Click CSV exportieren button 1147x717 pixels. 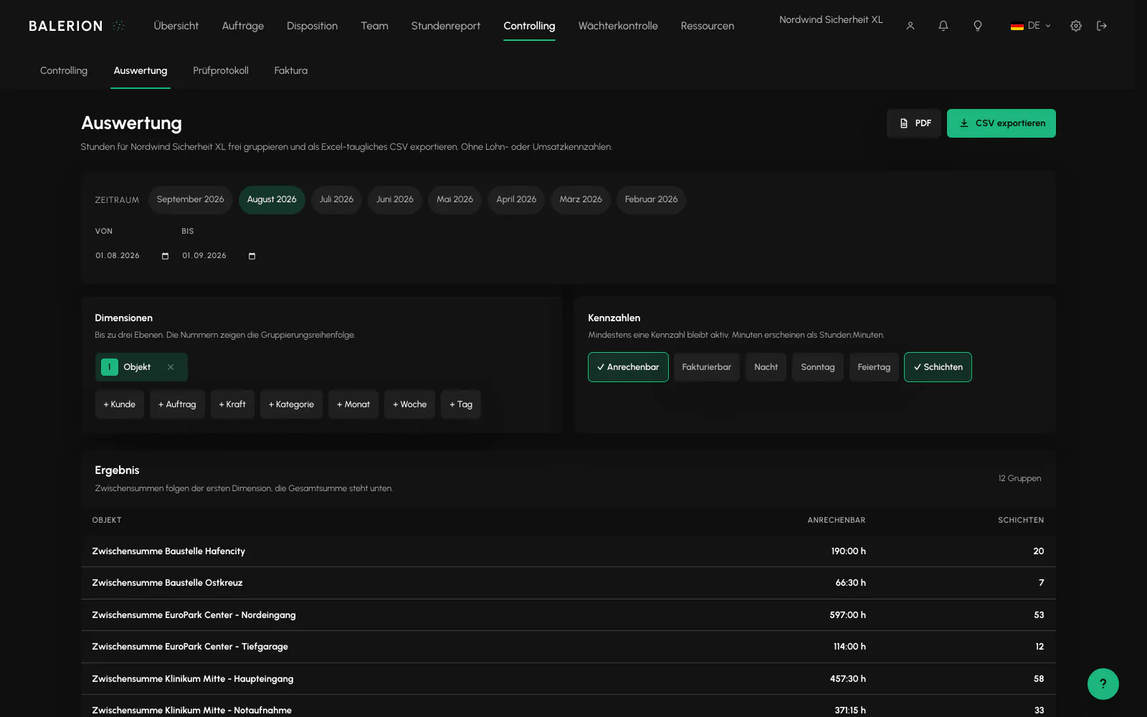[1001, 123]
